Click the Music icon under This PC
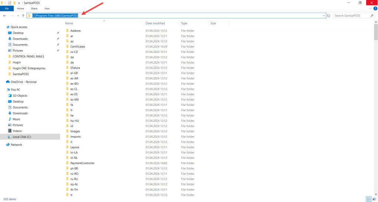 click(10, 119)
